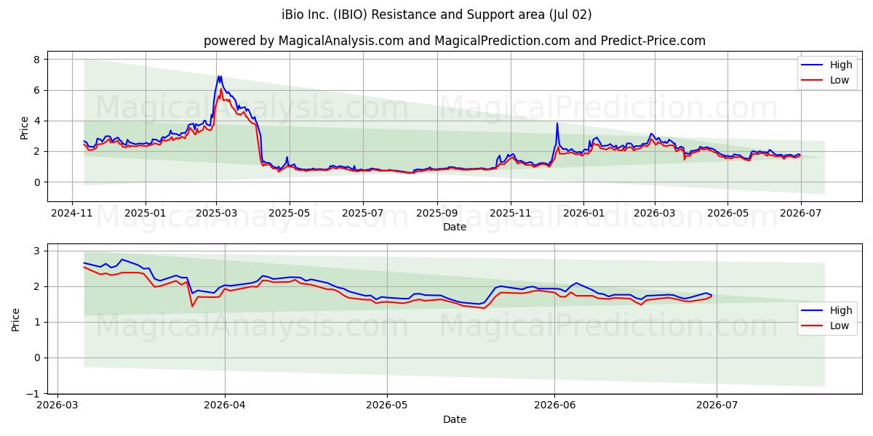Click the '2026-07' x-axis label in the bottom chart
The image size is (873, 436).
click(717, 405)
